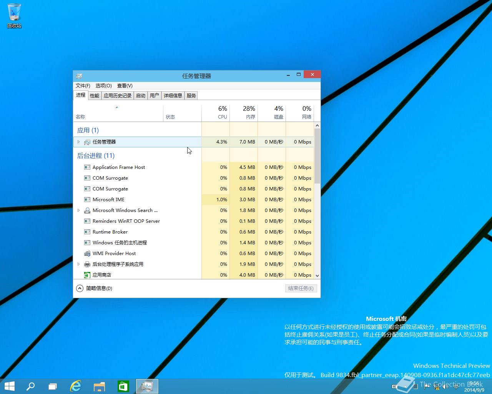Click Application Frame Host's 4.5 MB value
492x394 pixels.
click(244, 167)
